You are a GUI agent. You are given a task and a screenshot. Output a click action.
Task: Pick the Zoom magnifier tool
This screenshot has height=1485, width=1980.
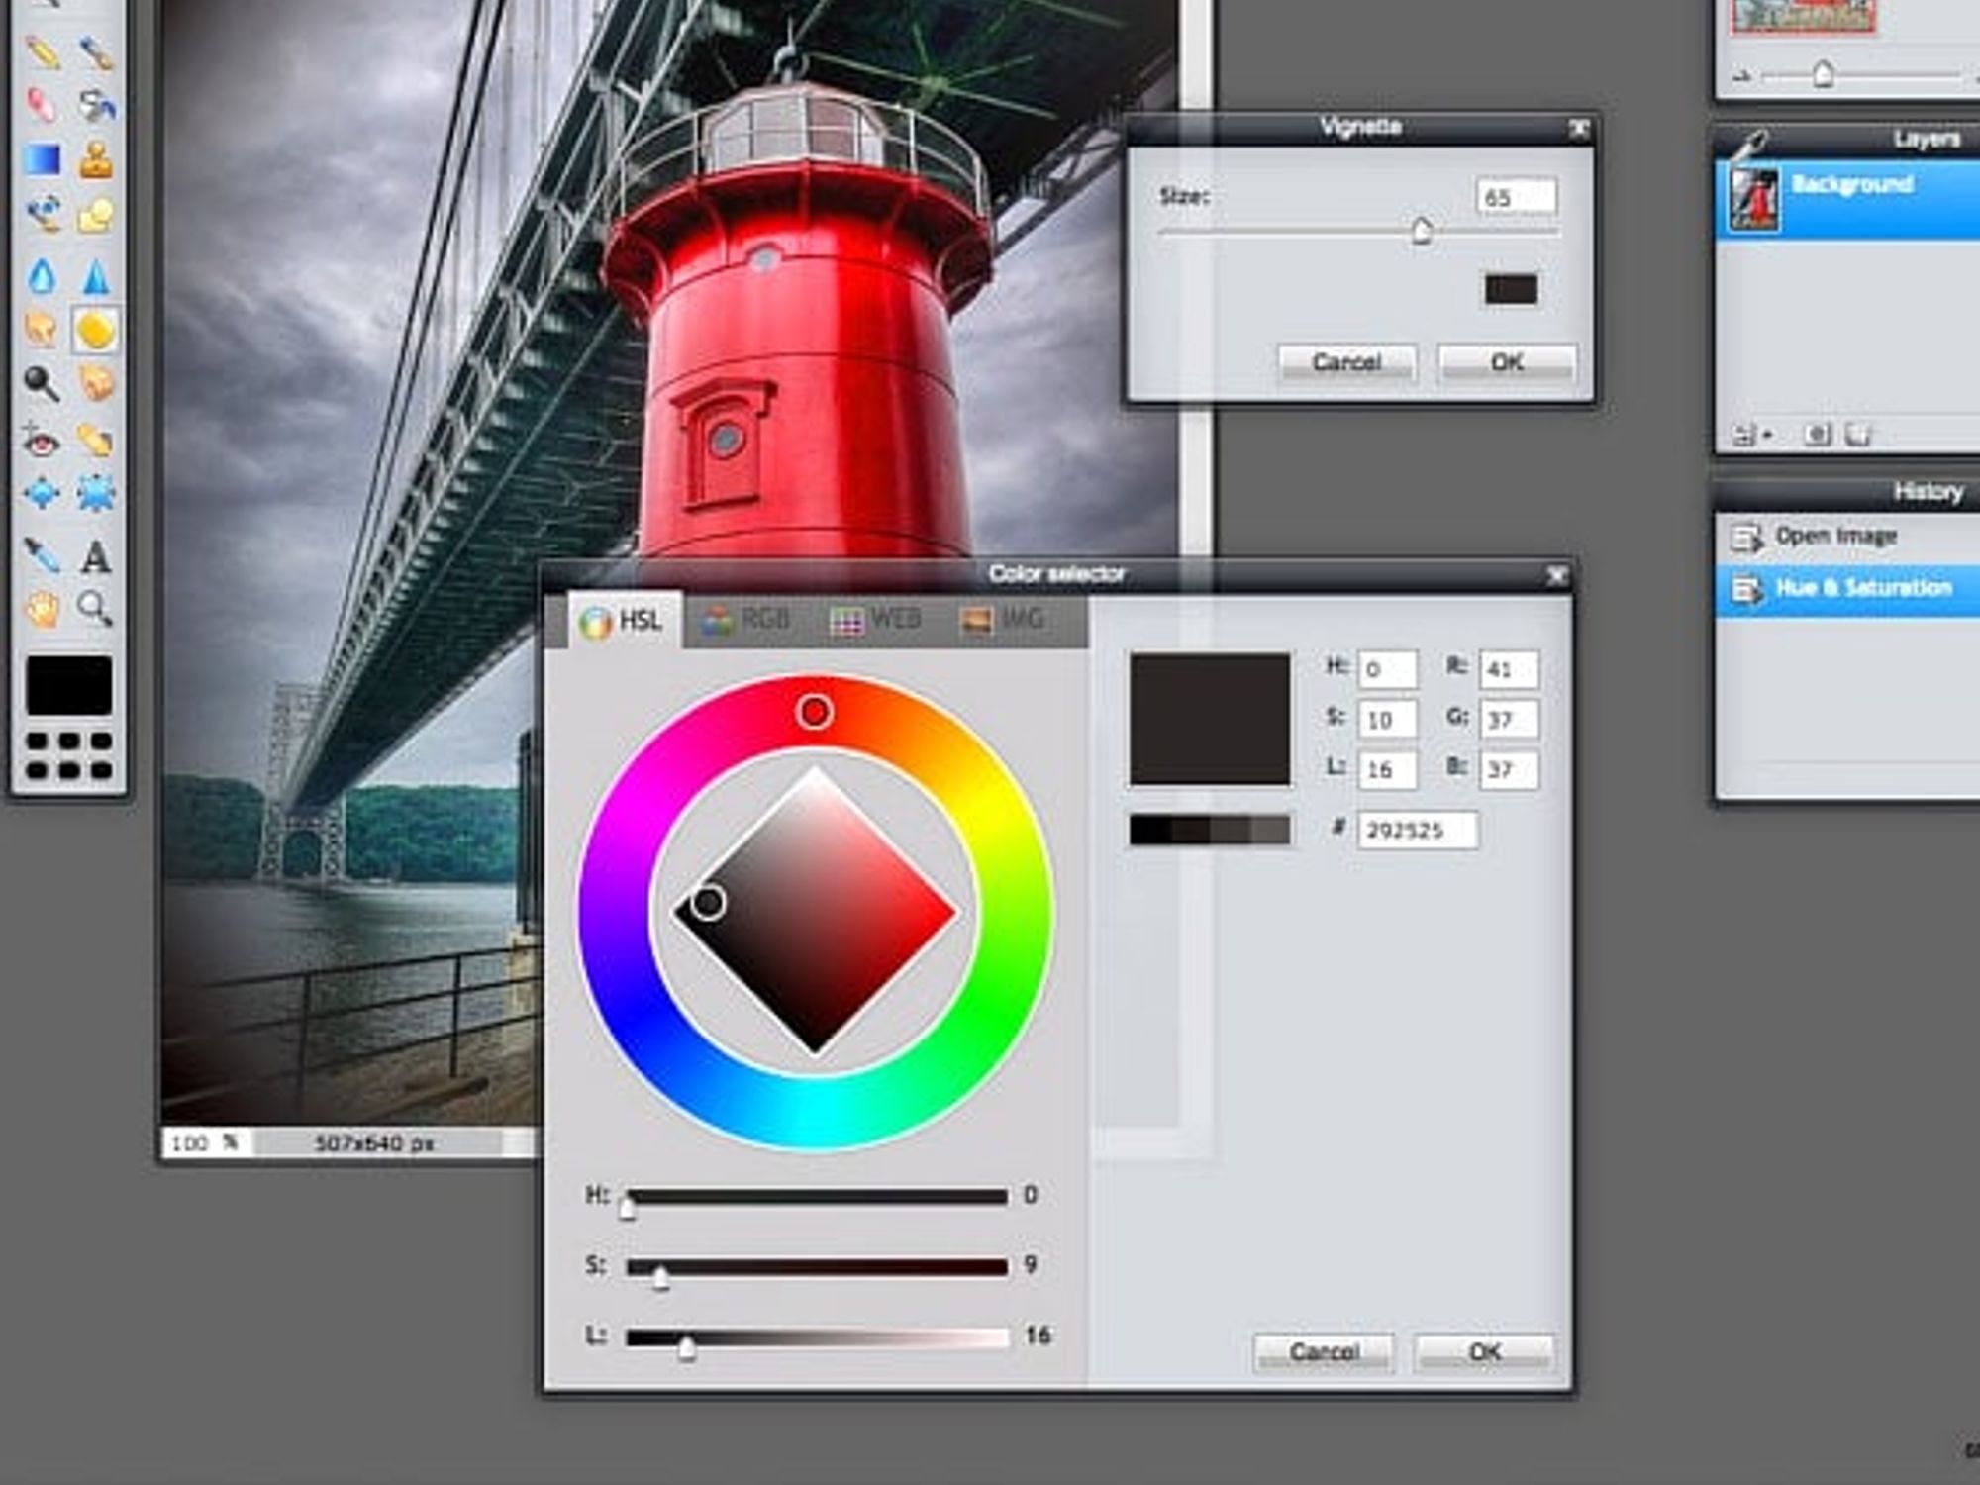[96, 608]
